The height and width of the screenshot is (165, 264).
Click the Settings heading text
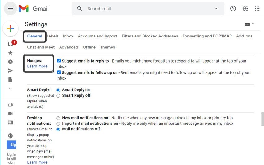coord(36,24)
